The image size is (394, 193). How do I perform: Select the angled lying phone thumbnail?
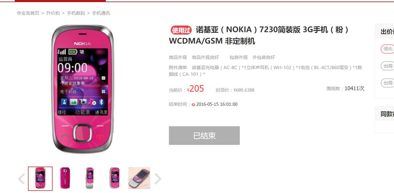pyautogui.click(x=139, y=178)
